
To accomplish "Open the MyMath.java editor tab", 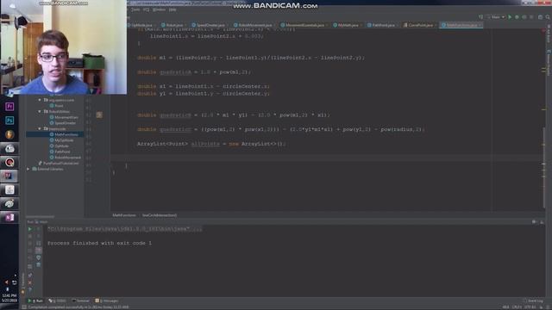I will (x=347, y=25).
